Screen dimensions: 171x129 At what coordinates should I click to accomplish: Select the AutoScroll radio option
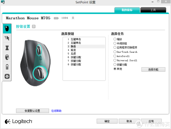115,56
